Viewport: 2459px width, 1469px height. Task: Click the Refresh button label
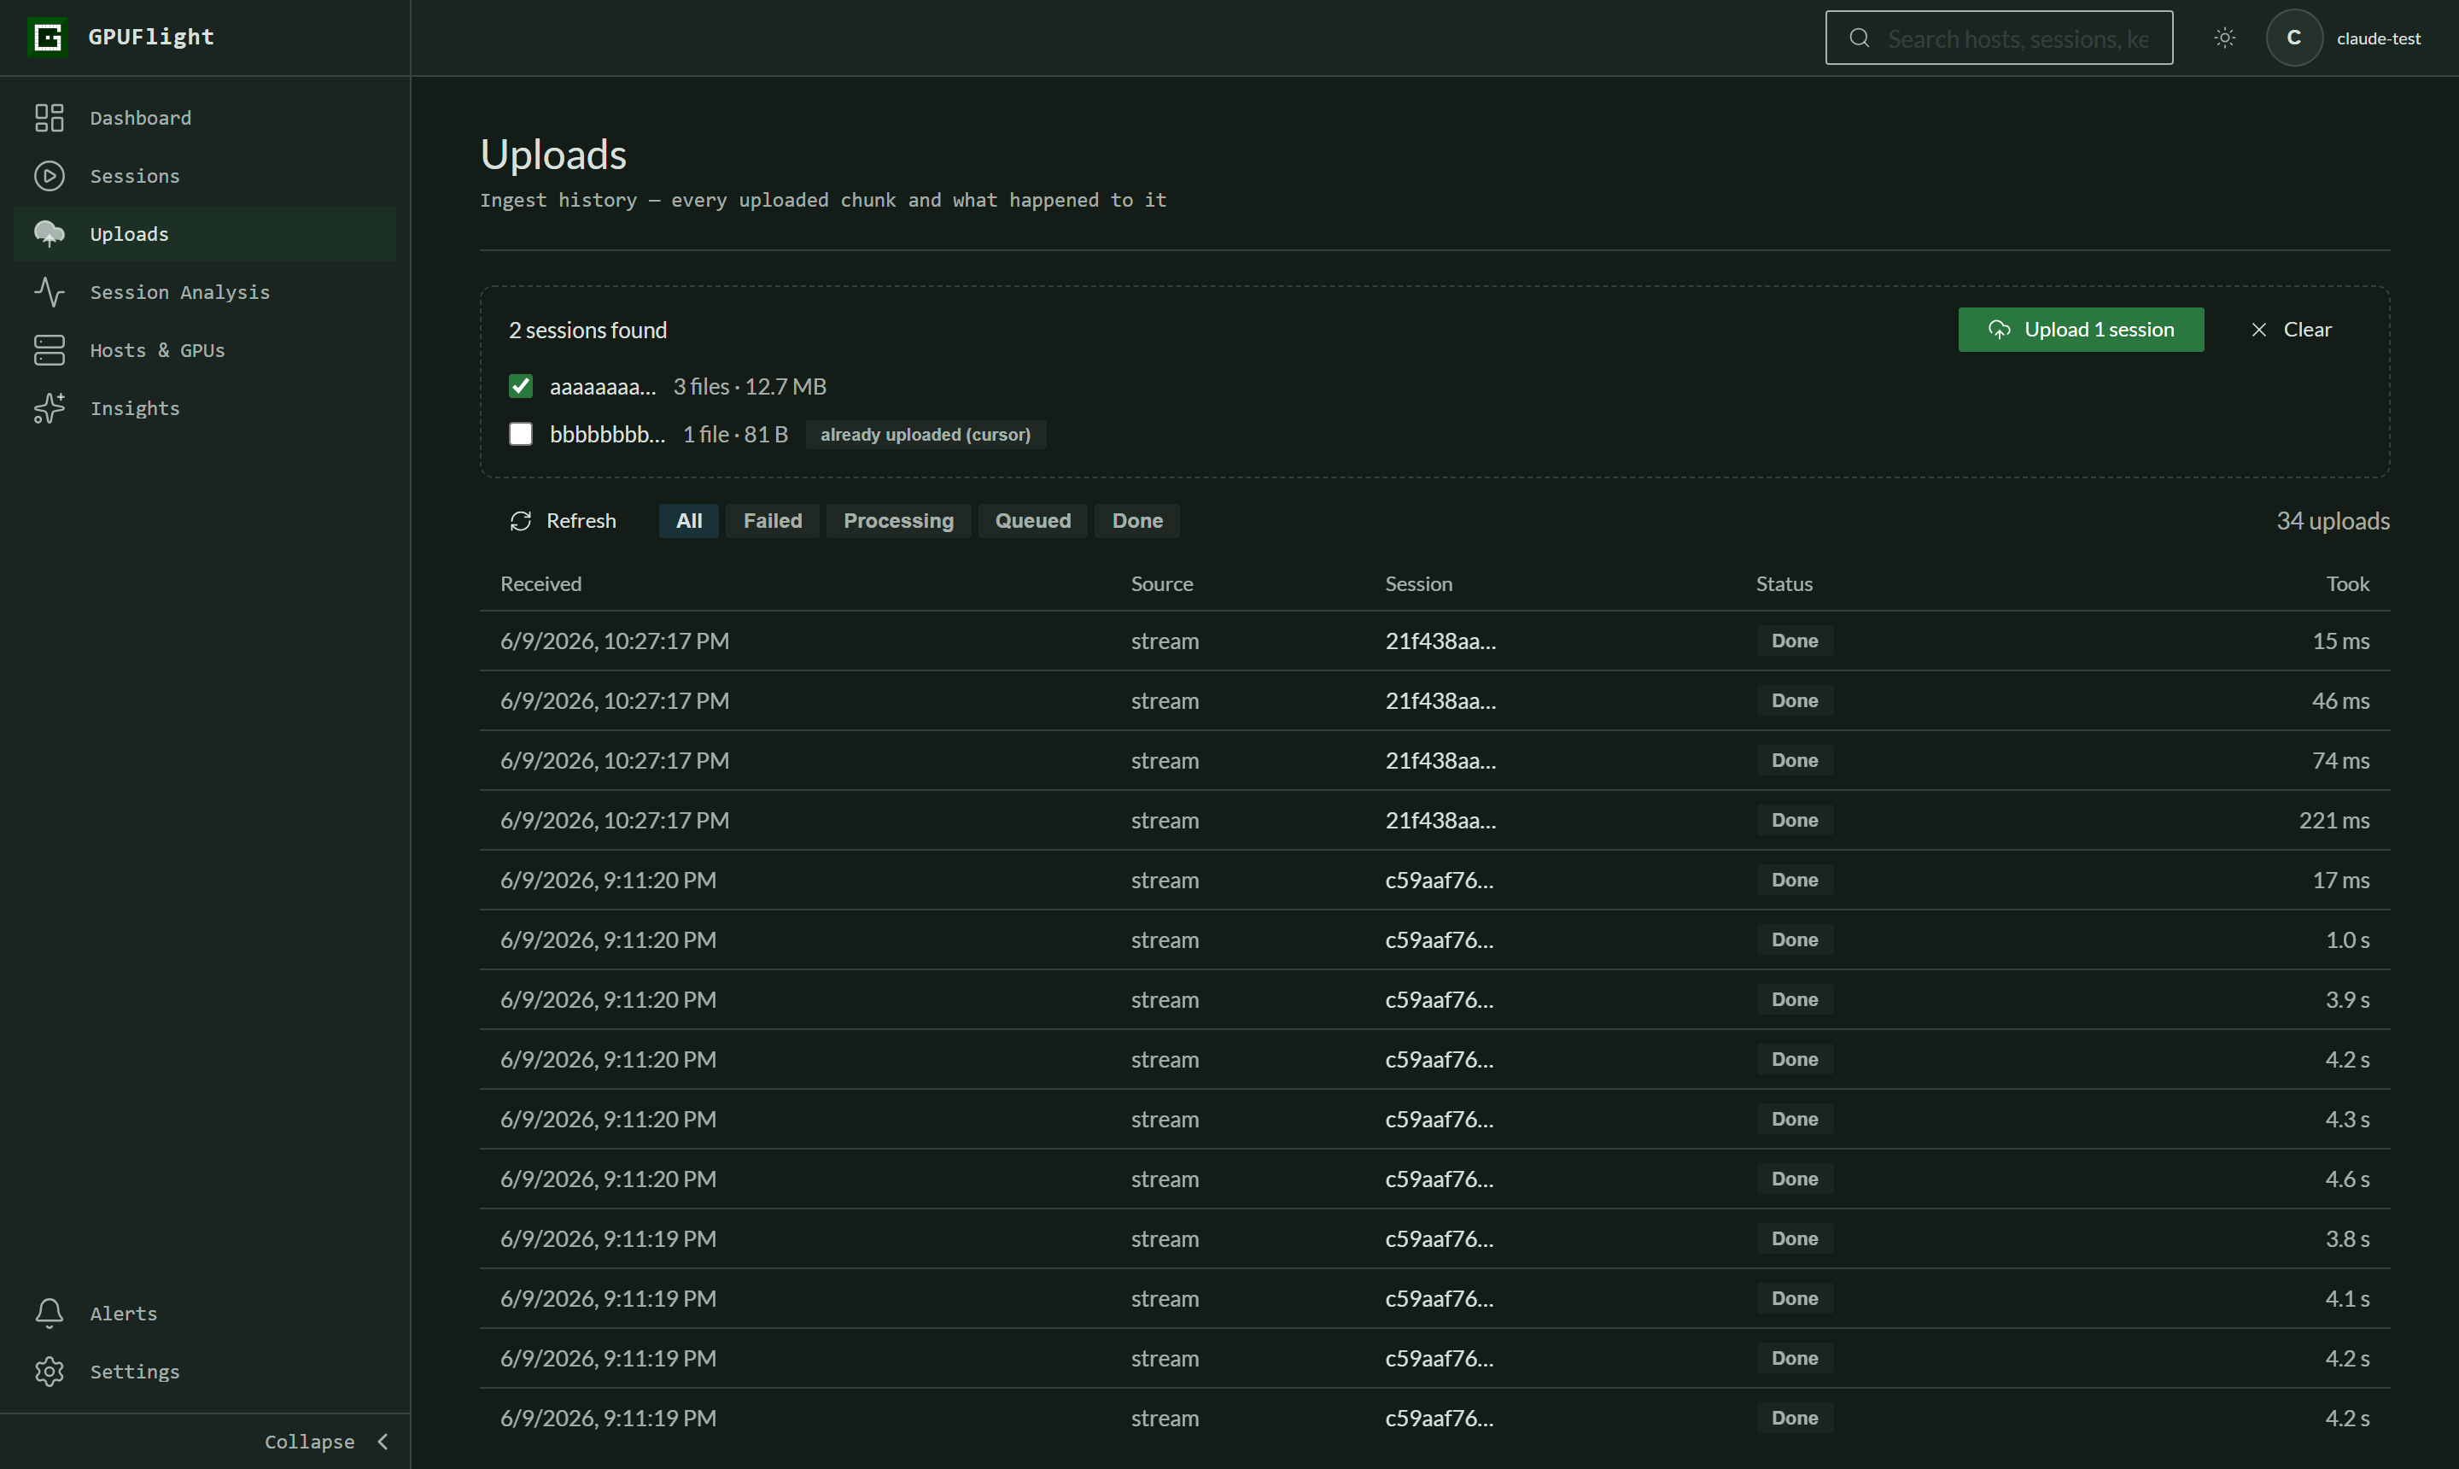581,521
